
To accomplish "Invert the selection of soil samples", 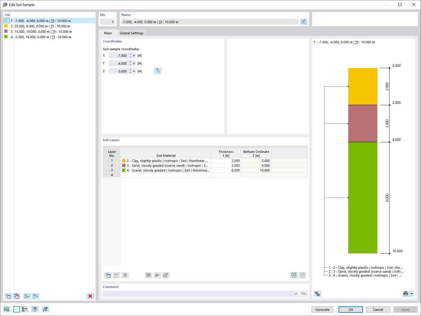I will [x=35, y=296].
